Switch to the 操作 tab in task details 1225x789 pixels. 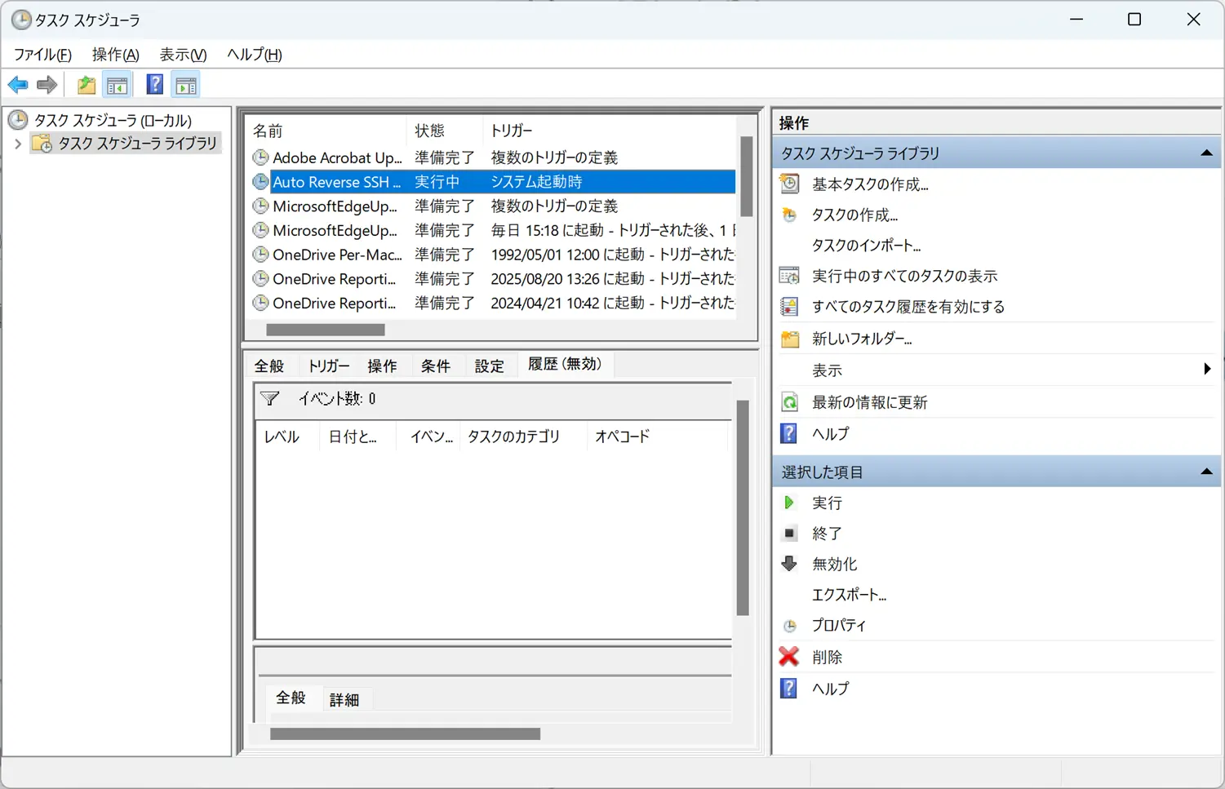(382, 366)
